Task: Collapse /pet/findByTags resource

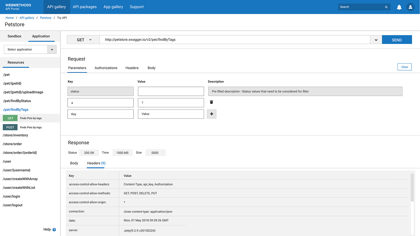Action: point(16,109)
